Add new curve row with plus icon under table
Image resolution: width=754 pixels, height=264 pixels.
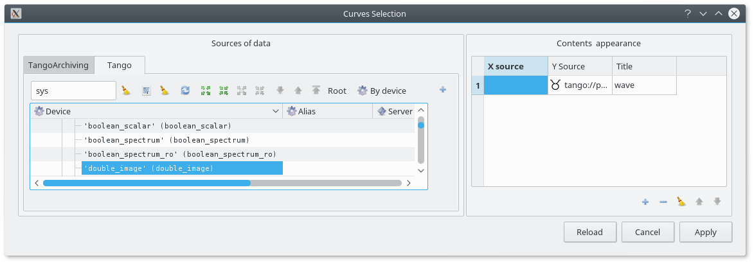[645, 202]
